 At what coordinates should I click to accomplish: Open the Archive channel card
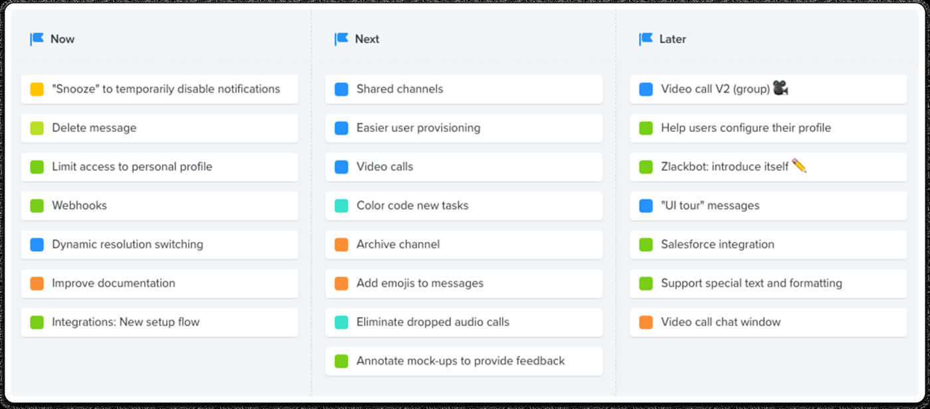click(x=464, y=245)
